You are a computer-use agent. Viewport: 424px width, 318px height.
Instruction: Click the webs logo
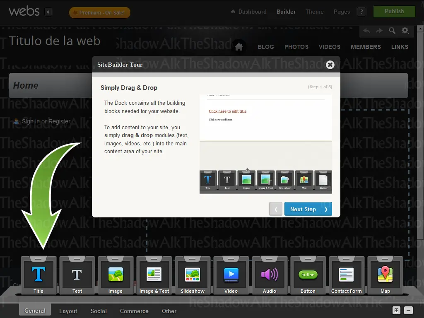24,11
